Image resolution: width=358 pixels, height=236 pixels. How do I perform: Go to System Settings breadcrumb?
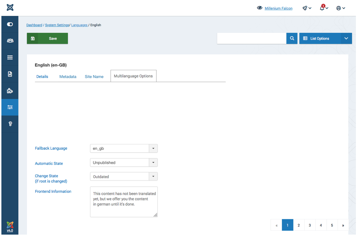57,25
